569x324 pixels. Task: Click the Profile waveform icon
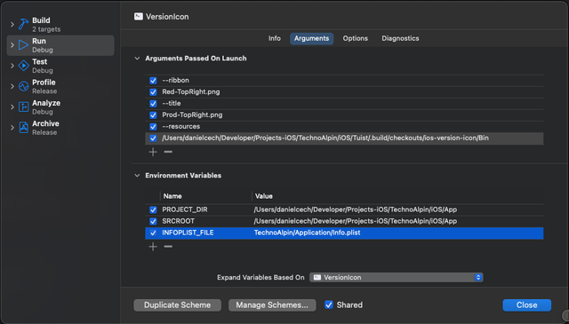[24, 86]
